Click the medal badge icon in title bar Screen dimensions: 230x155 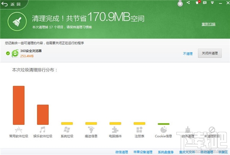(x=180, y=3)
